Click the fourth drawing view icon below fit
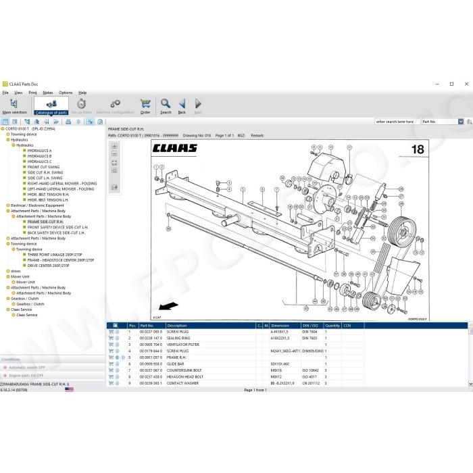 114,171
